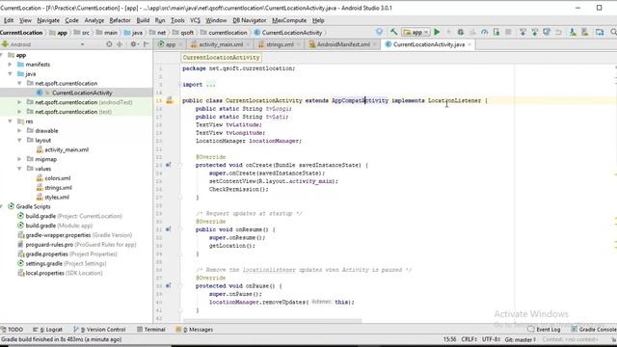617x347 pixels.
Task: Click VCS Update Project blue arrow icon
Action: (x=523, y=32)
